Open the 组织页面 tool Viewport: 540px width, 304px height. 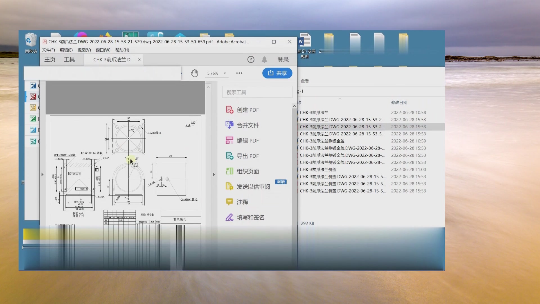(x=248, y=171)
